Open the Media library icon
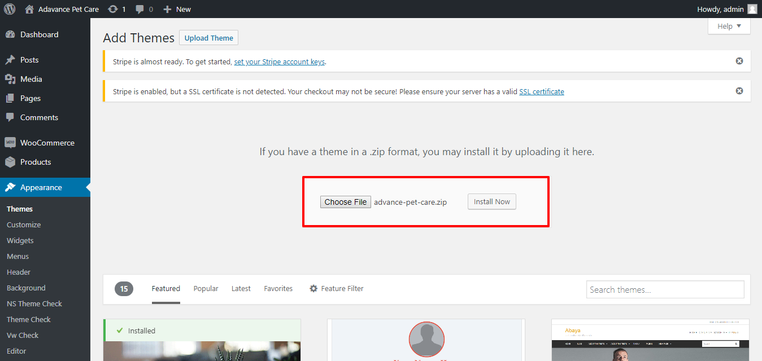Screen dimensions: 762x361 [x=10, y=79]
